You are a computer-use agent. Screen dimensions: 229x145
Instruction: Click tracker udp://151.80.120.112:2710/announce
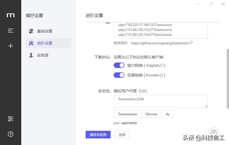coord(145,30)
